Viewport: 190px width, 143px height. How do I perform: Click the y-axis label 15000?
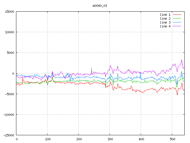click(x=9, y=12)
